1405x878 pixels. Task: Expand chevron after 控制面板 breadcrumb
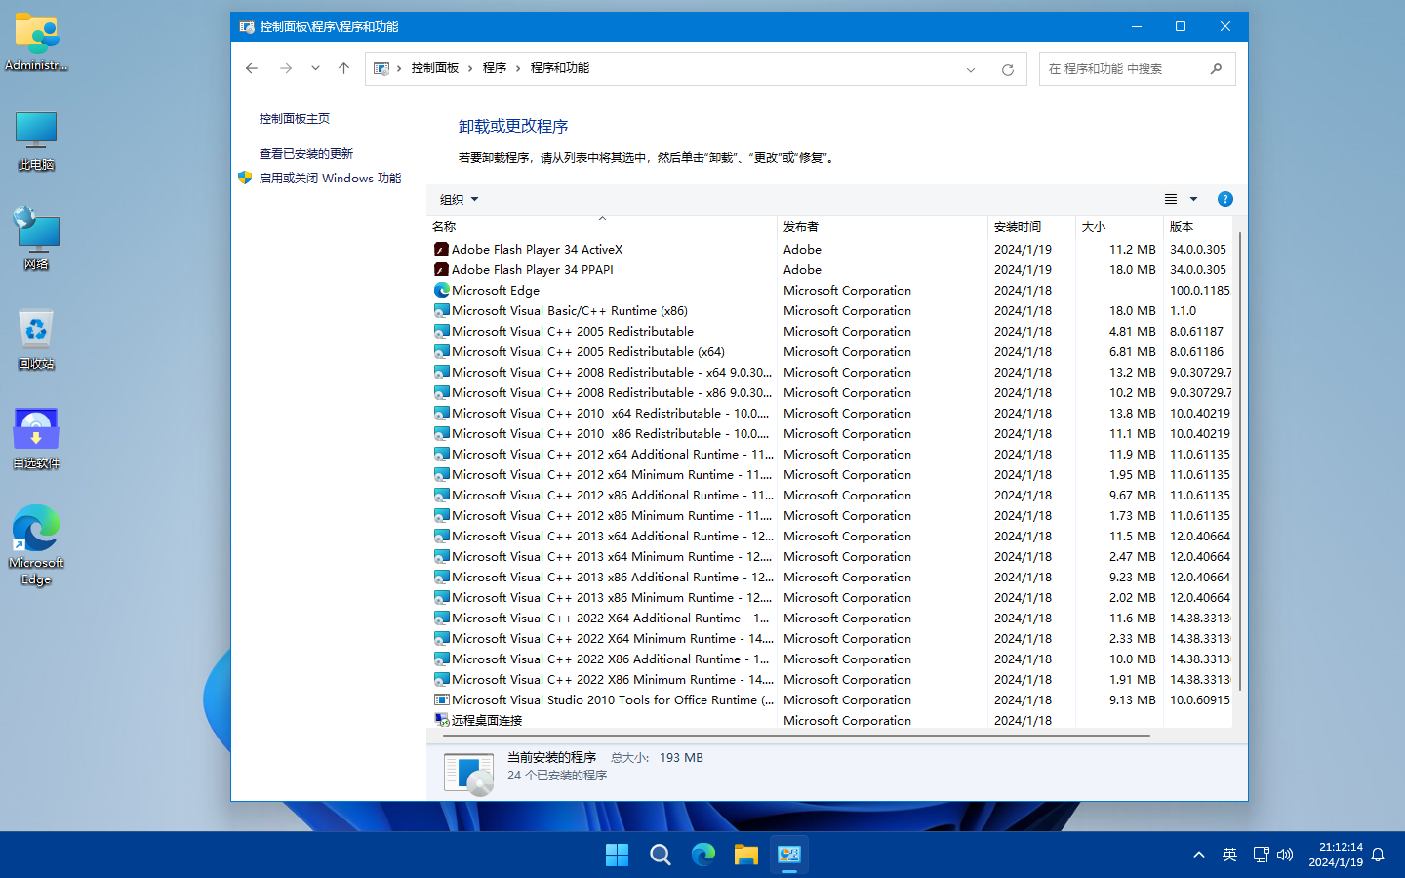point(470,68)
